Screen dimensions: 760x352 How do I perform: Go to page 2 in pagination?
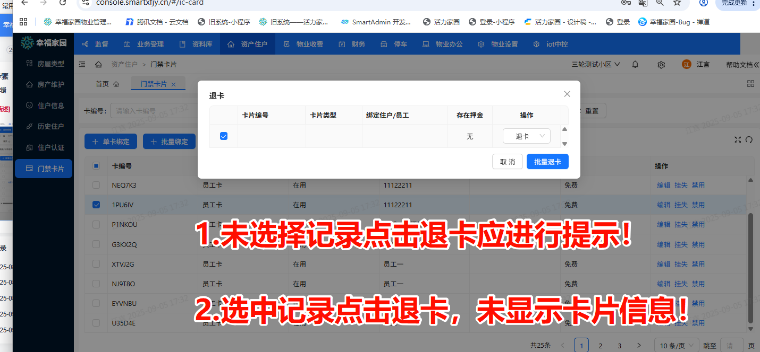point(601,346)
